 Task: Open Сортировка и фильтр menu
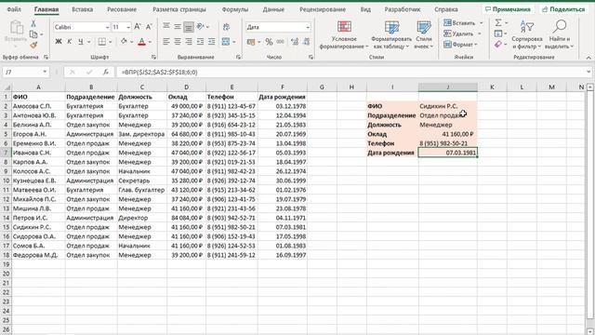click(527, 34)
